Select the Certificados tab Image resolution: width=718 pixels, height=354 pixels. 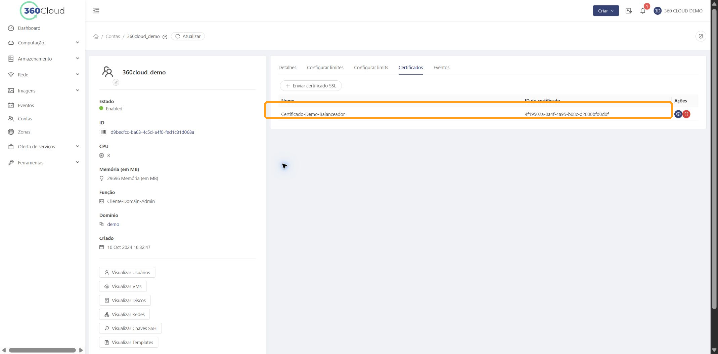(410, 68)
